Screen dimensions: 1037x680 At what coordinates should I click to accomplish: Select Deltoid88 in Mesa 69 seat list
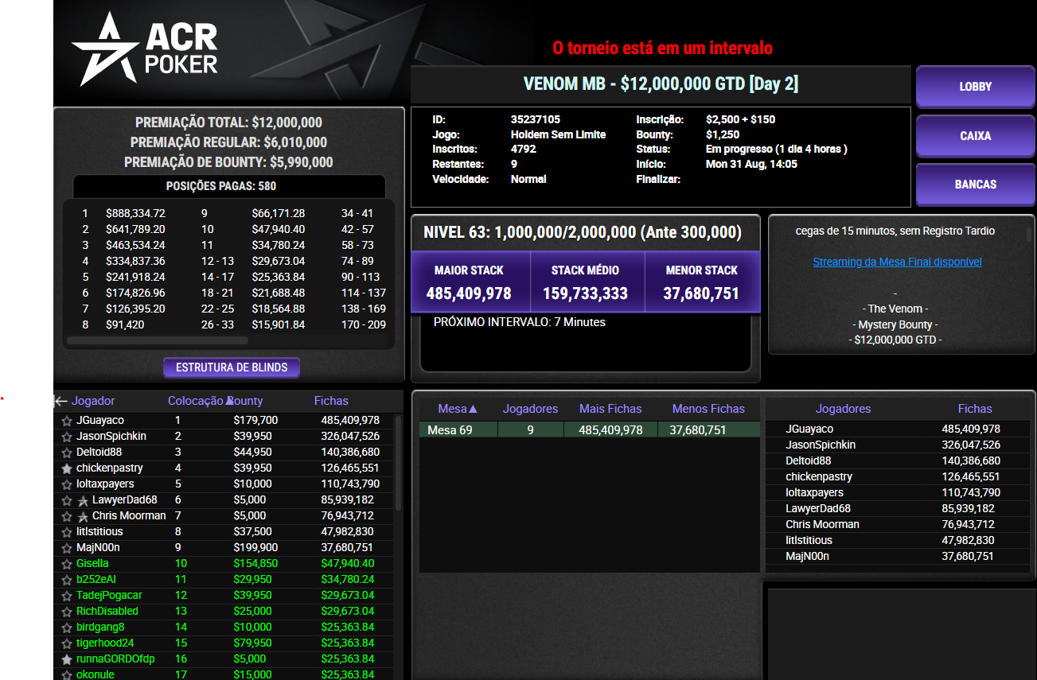pyautogui.click(x=898, y=460)
